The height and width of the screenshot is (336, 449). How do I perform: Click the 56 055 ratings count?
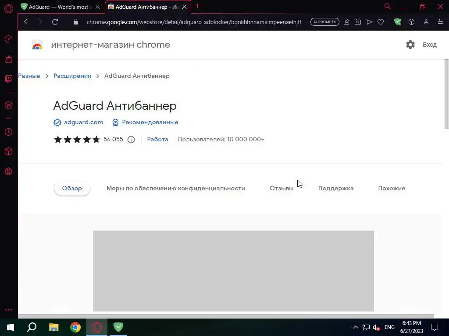click(113, 139)
